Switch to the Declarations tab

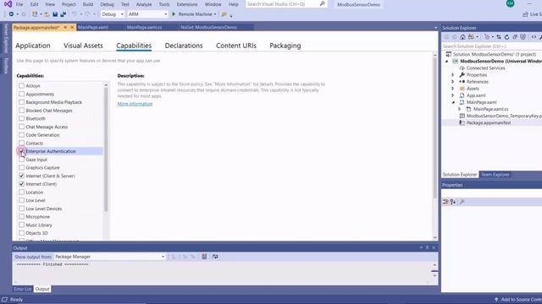[x=184, y=46]
